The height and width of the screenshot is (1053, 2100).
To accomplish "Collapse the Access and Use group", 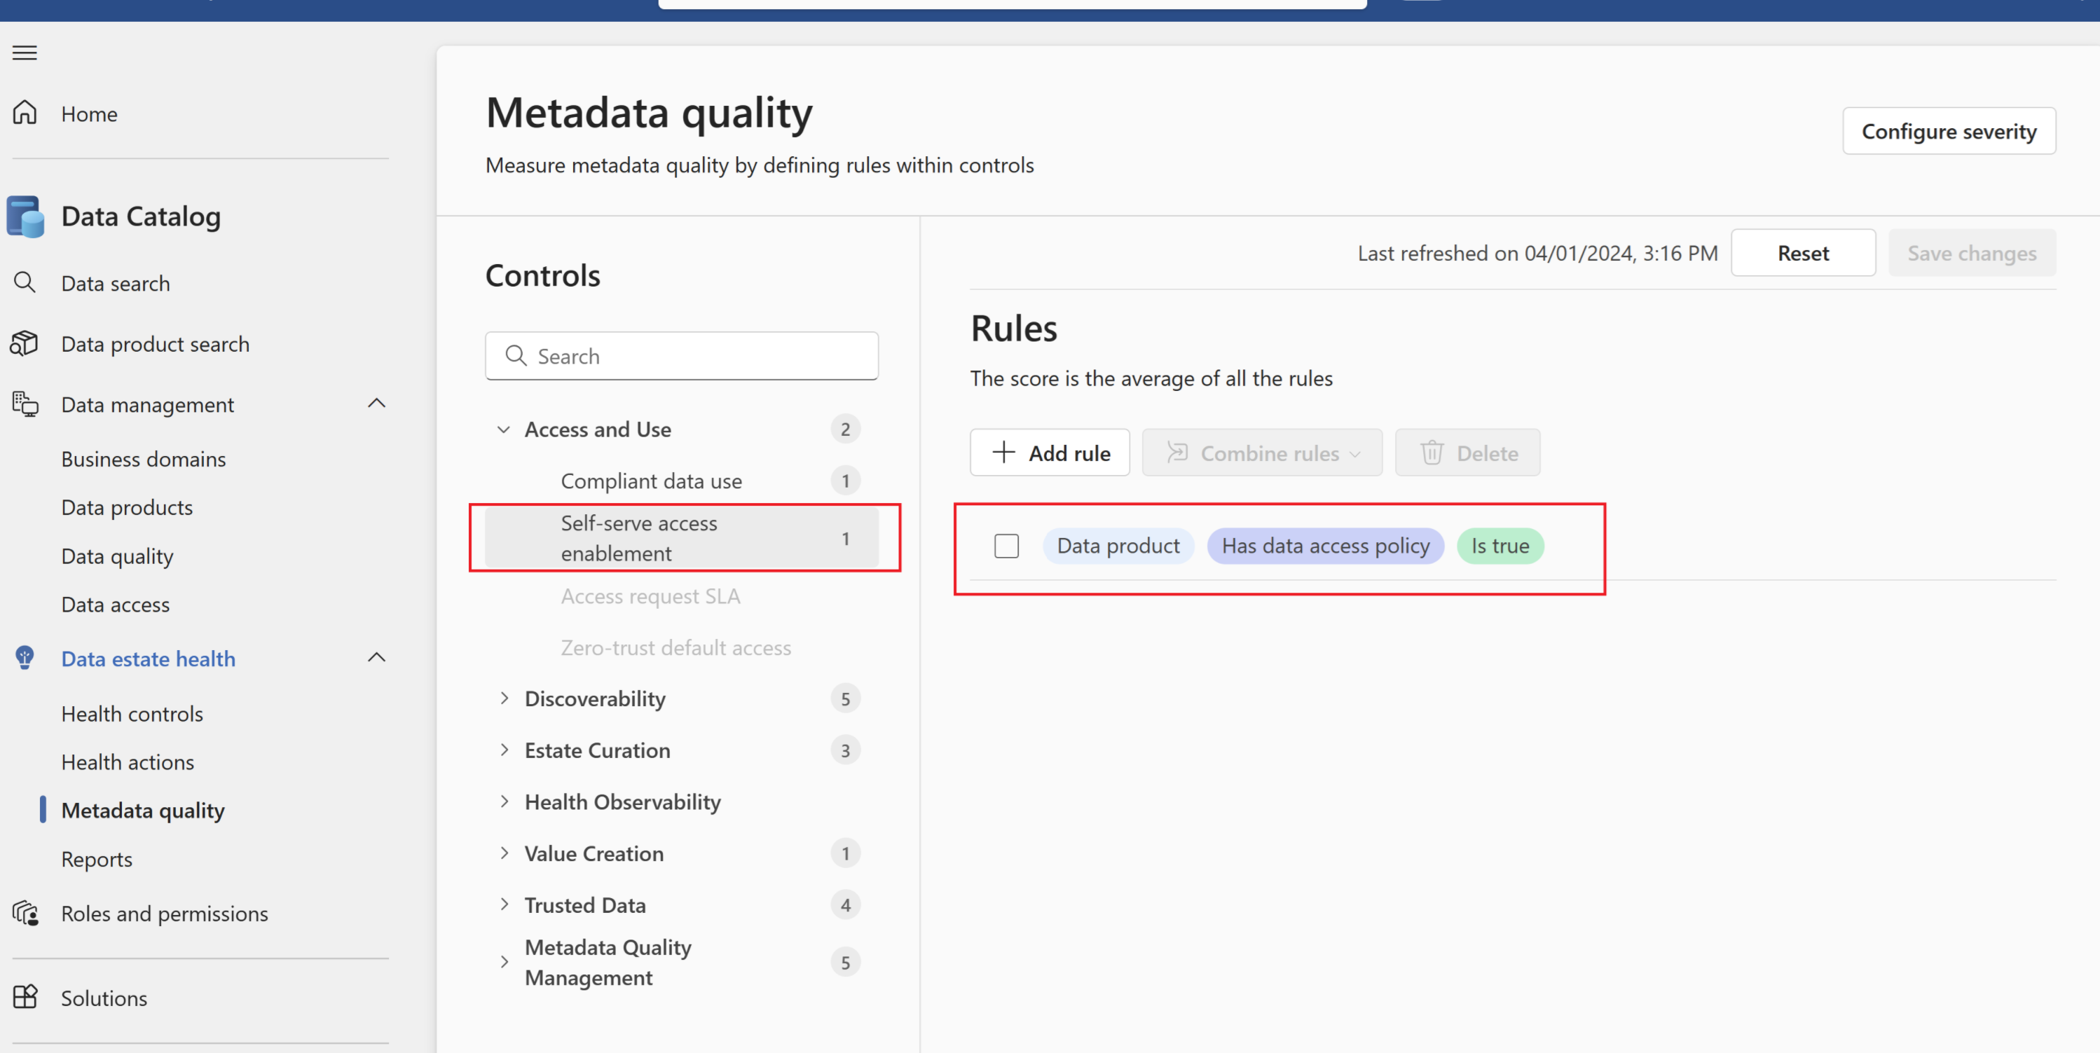I will pyautogui.click(x=504, y=429).
